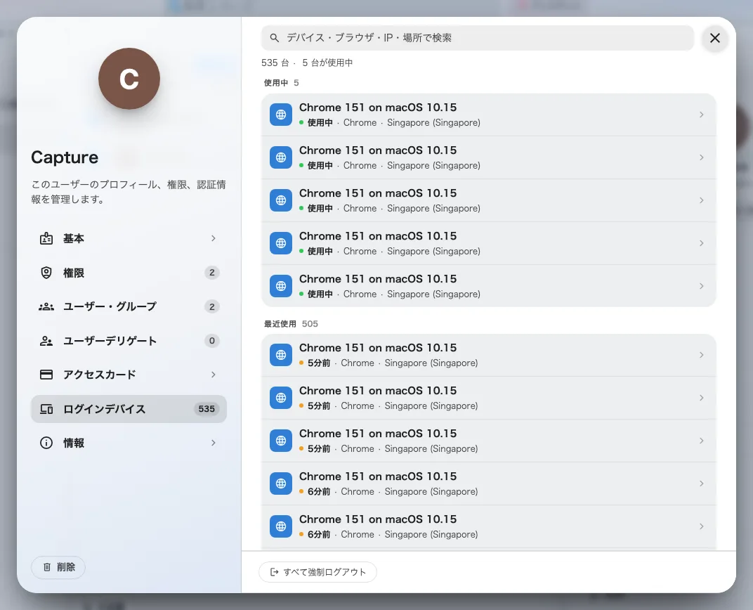Expand the 情報 chevron
The width and height of the screenshot is (753, 610).
click(x=214, y=443)
